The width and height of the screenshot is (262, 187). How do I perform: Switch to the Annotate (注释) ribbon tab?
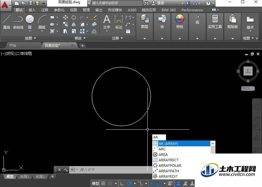pos(45,10)
